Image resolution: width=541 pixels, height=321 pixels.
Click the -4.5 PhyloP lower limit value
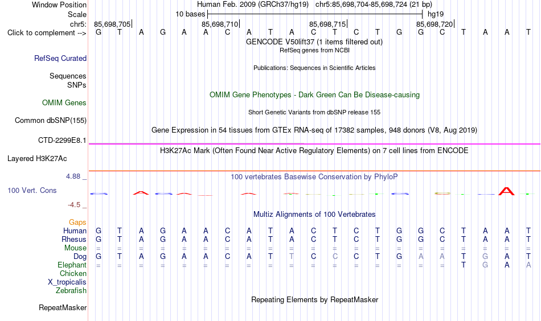[74, 205]
